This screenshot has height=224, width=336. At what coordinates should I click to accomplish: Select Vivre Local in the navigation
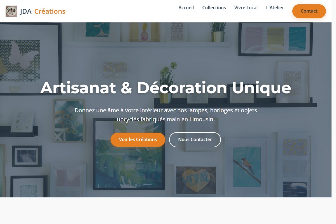tap(246, 8)
